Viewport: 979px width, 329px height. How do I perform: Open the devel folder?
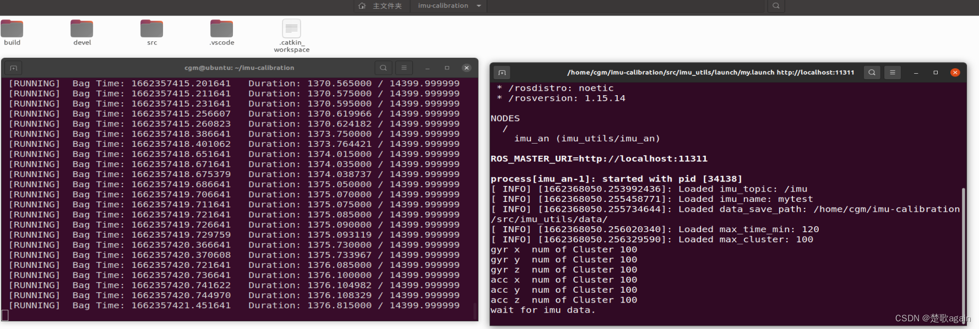(x=82, y=32)
